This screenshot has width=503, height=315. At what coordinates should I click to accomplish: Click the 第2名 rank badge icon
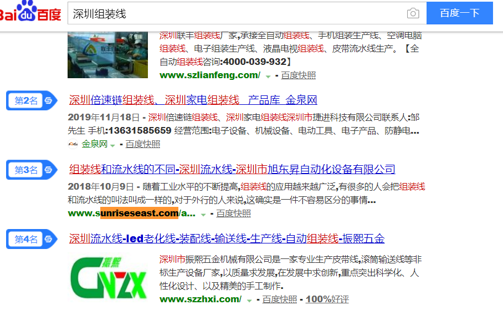click(32, 100)
